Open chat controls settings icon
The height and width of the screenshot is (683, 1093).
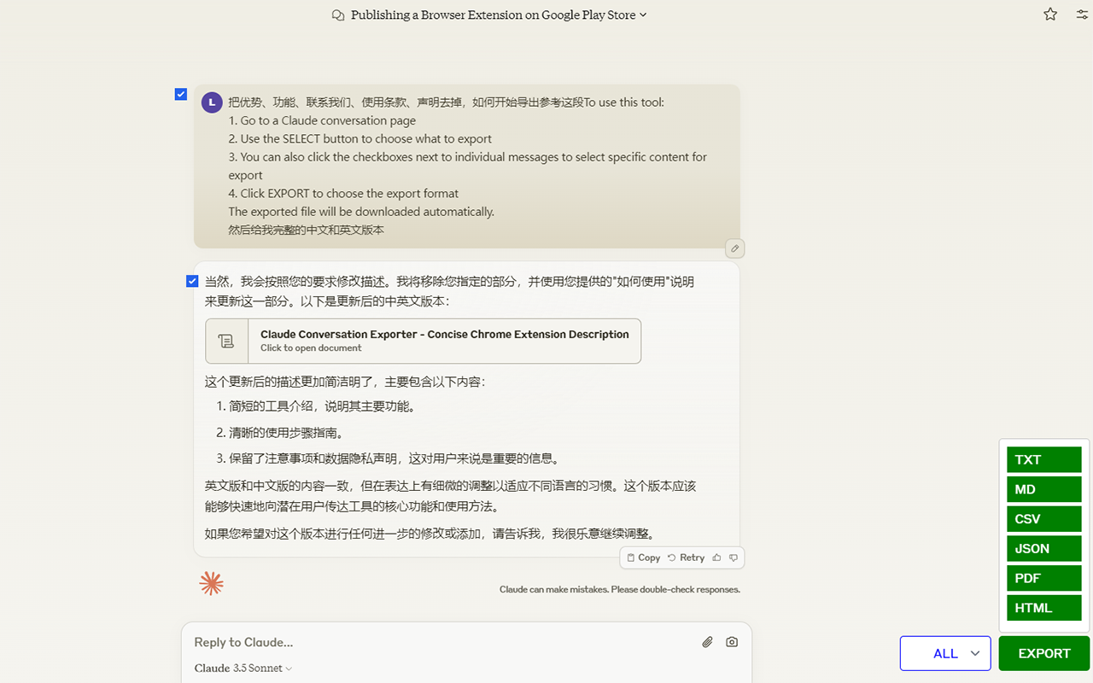coord(1082,15)
